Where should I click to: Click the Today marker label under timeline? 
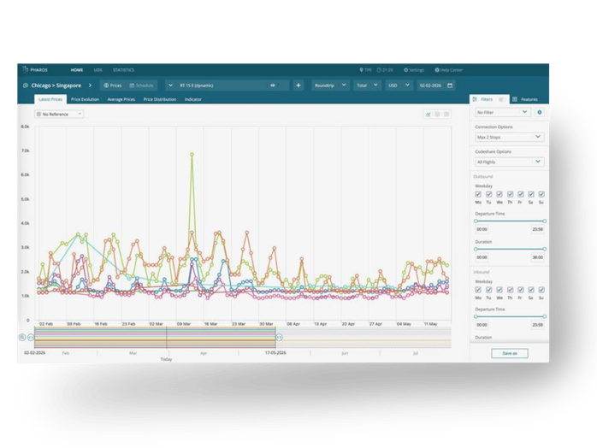[x=166, y=359]
